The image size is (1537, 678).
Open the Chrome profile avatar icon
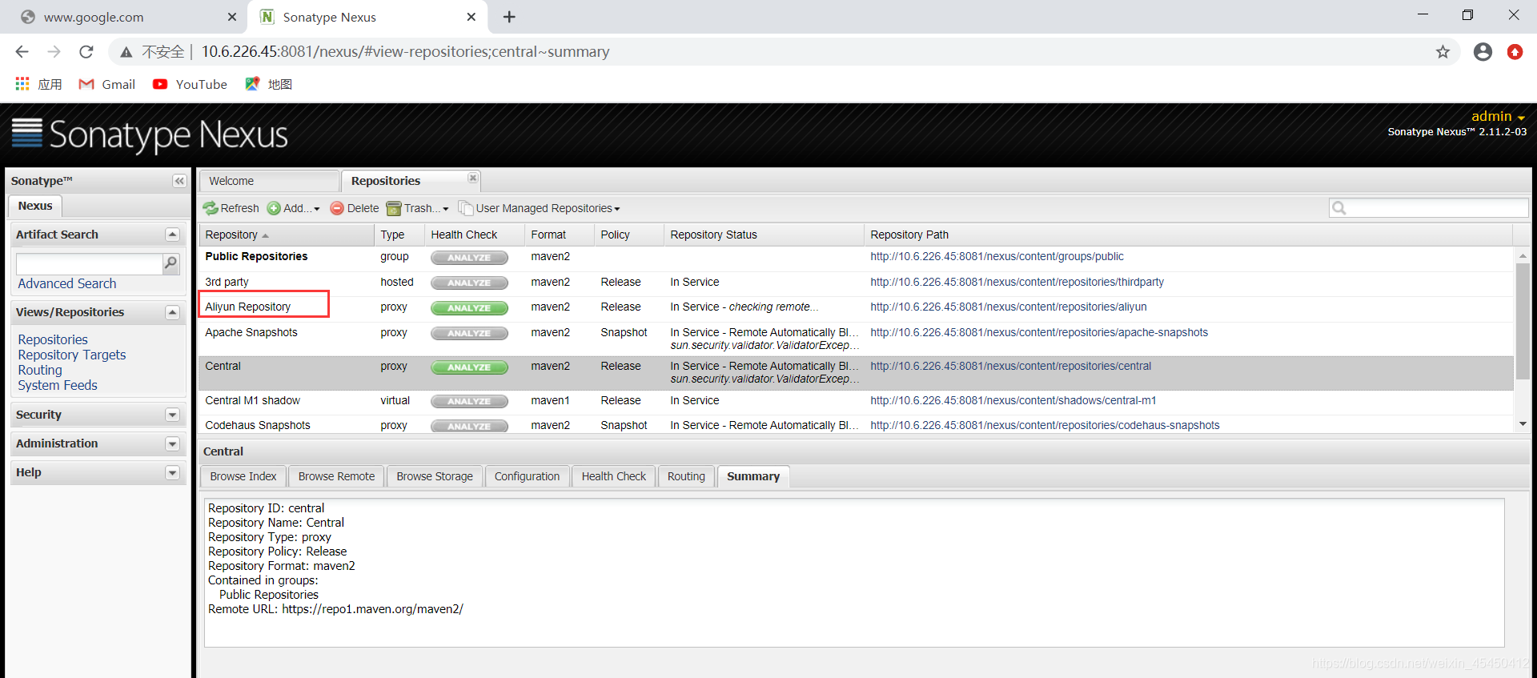click(1483, 52)
